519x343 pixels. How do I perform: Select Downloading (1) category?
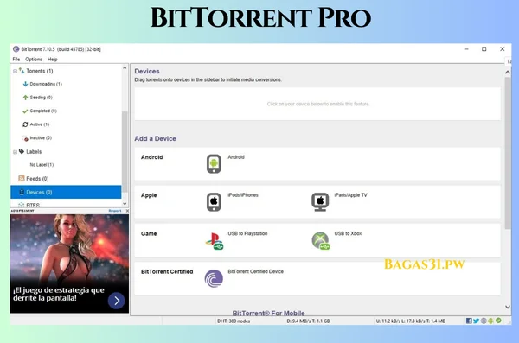click(x=46, y=84)
